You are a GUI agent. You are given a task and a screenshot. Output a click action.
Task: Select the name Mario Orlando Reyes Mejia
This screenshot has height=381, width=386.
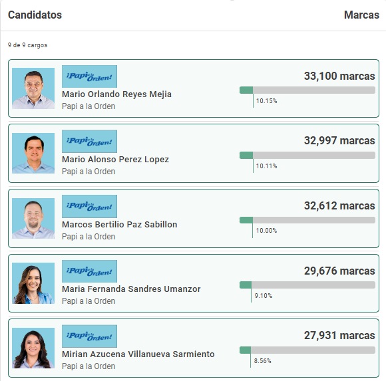coord(116,94)
